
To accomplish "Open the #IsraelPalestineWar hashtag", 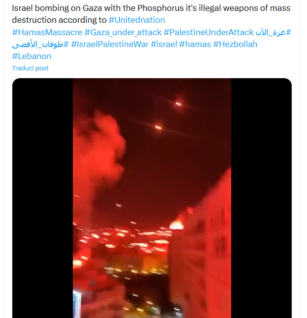I will (110, 44).
